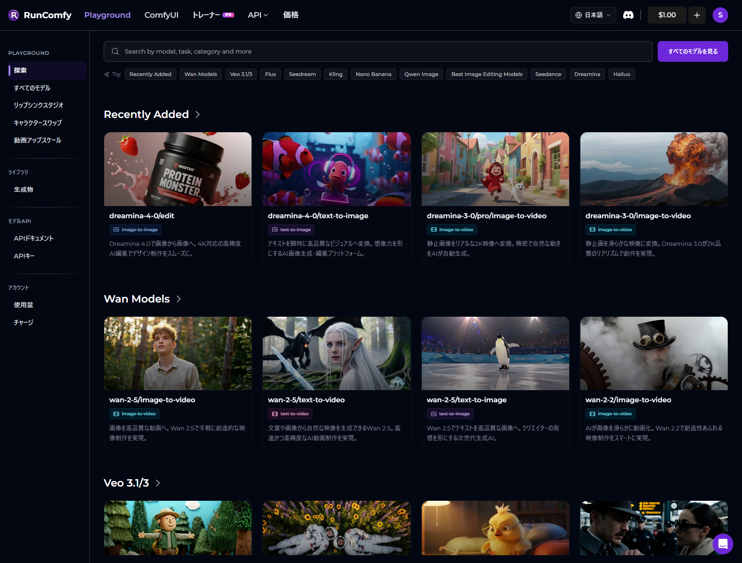Switch to the ComfyUI tab
The width and height of the screenshot is (742, 563).
tap(161, 15)
